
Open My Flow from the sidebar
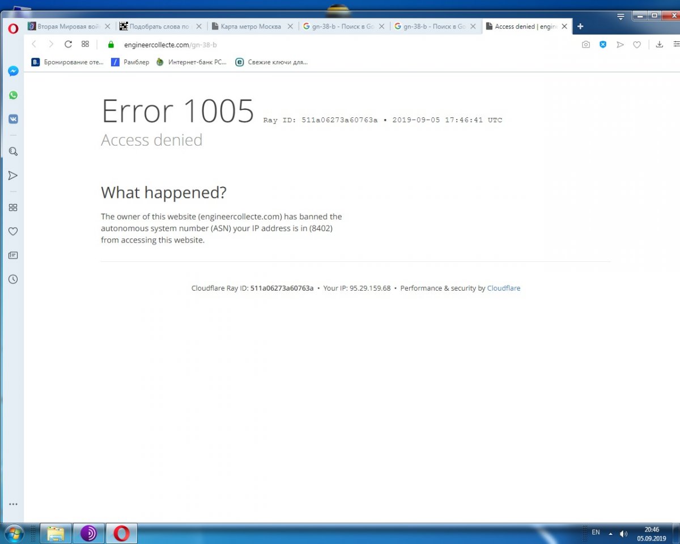pos(13,176)
